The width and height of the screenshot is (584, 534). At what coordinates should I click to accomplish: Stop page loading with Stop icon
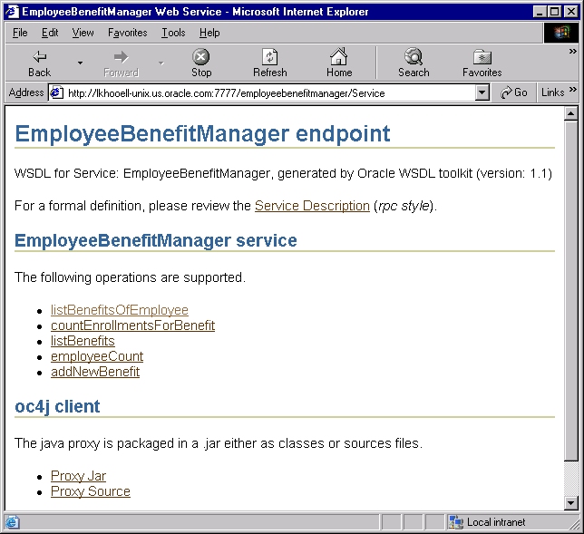point(201,57)
